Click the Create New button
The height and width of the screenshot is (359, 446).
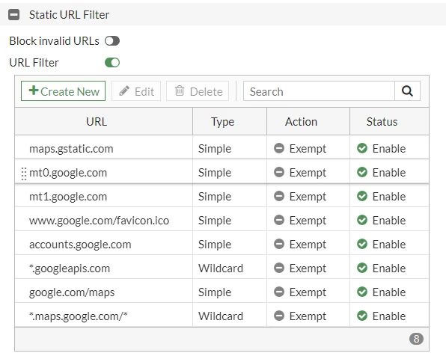[63, 91]
